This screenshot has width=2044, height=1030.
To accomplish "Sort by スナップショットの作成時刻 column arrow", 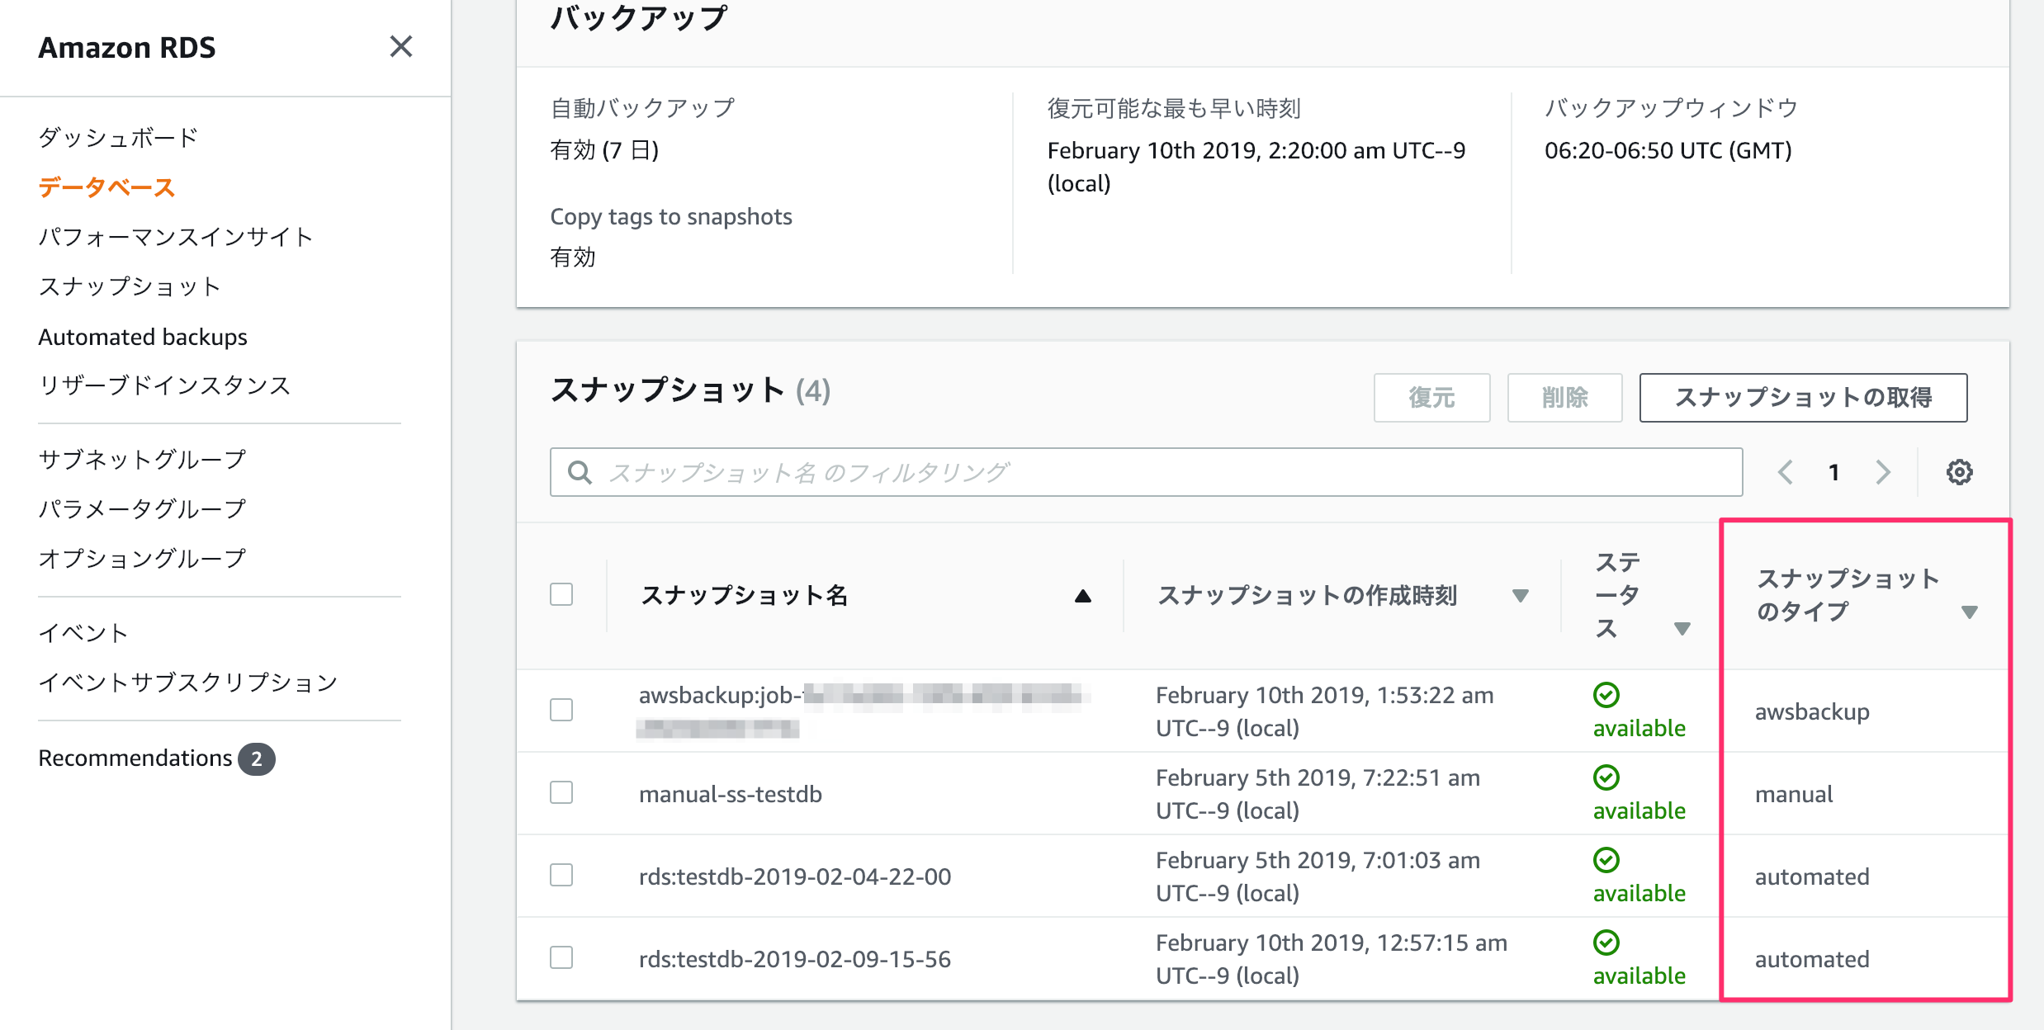I will tap(1521, 595).
